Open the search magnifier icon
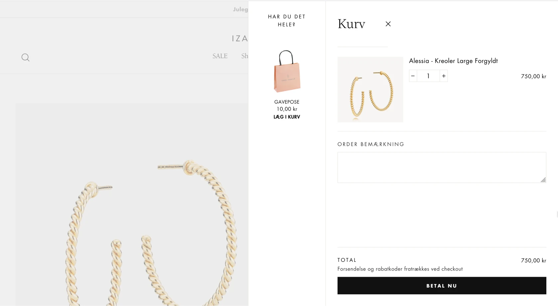 click(x=25, y=57)
